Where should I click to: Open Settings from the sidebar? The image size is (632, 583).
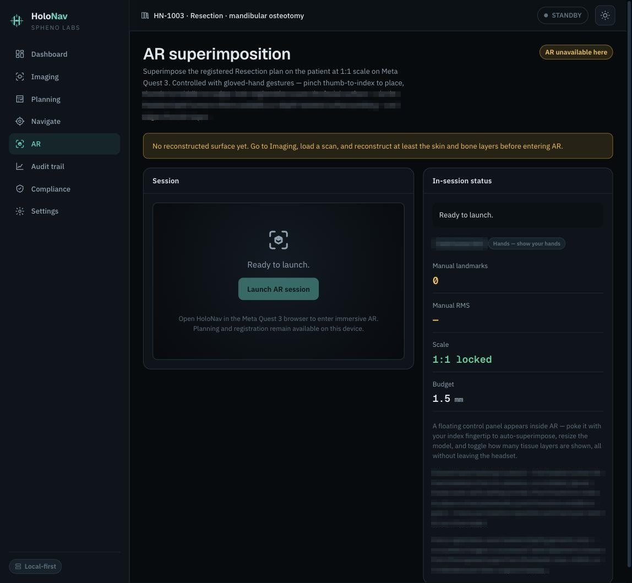point(64,211)
